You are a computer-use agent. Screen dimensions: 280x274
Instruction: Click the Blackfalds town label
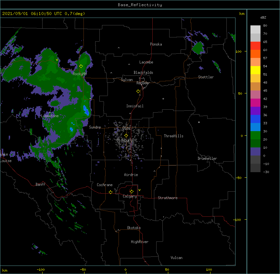point(143,73)
